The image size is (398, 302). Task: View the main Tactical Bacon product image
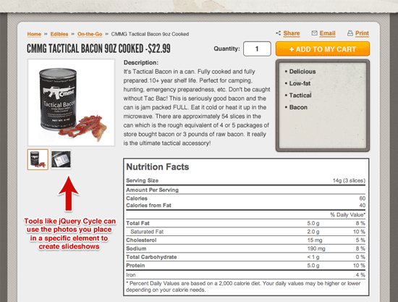pos(71,103)
